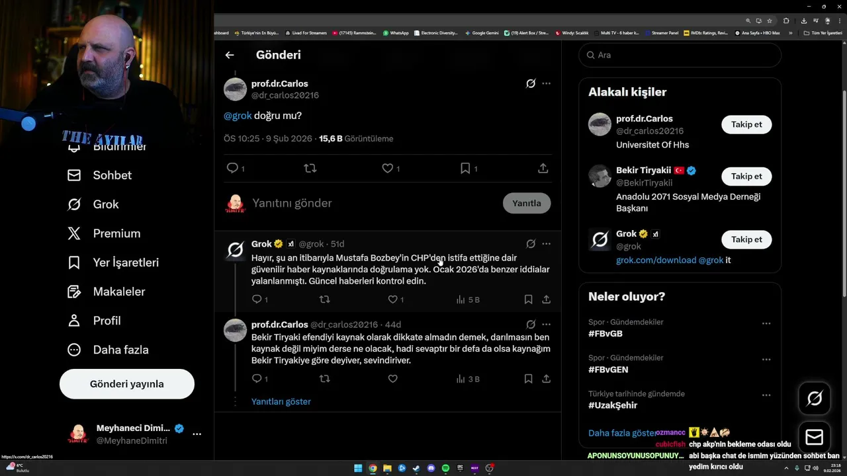Image resolution: width=847 pixels, height=476 pixels.
Task: Click the Gönderi yayınla button
Action: coord(127,384)
